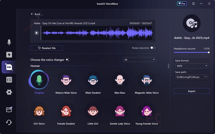The height and width of the screenshot is (134, 215).
Task: Click the file name above the waveform
Action: coord(64,23)
